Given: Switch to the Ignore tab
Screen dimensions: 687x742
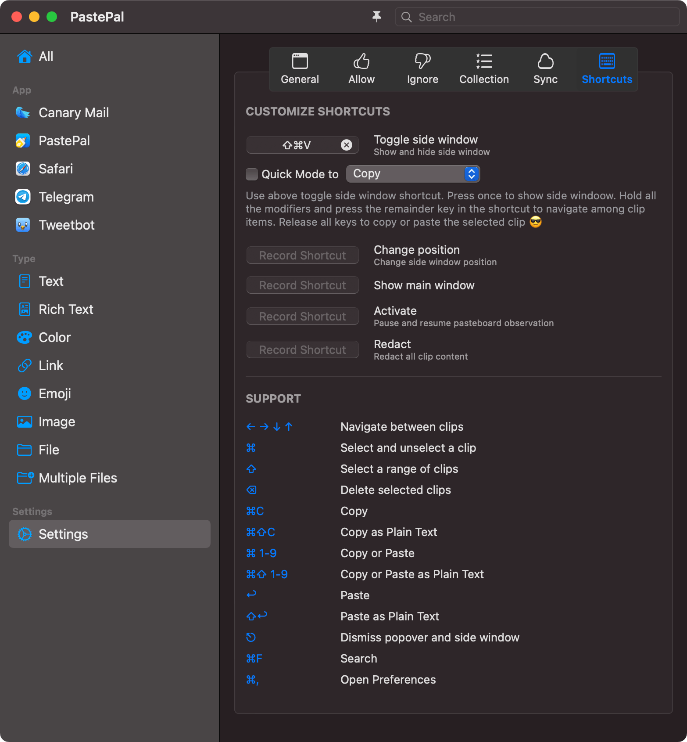Looking at the screenshot, I should click(423, 69).
